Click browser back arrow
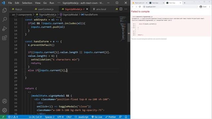 click(133, 7)
